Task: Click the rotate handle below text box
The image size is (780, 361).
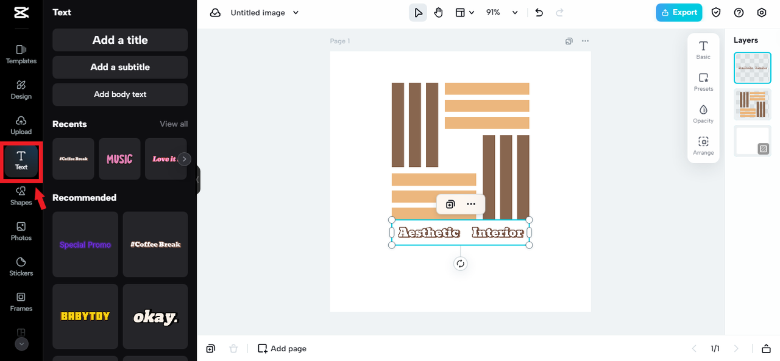Action: click(460, 264)
